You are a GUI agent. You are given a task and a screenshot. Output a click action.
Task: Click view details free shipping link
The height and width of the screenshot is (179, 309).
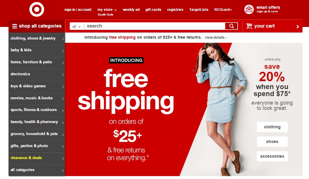(216, 37)
